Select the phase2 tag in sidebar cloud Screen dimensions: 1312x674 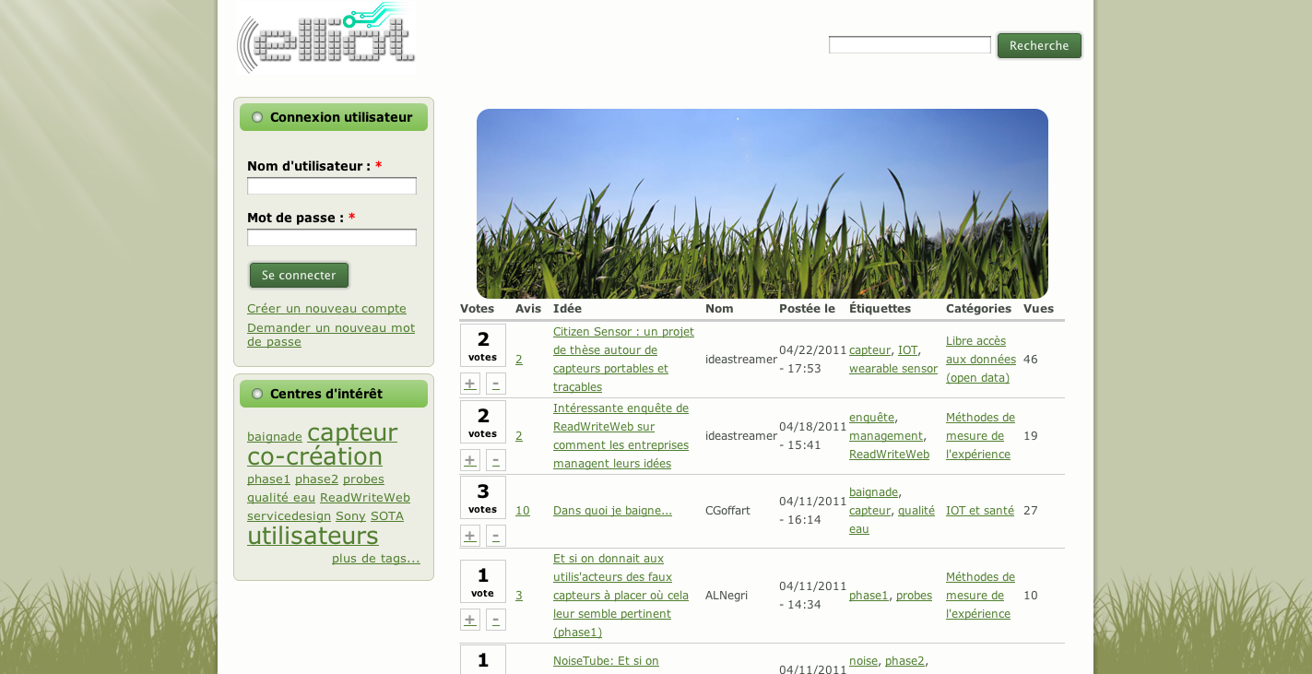[x=316, y=479]
